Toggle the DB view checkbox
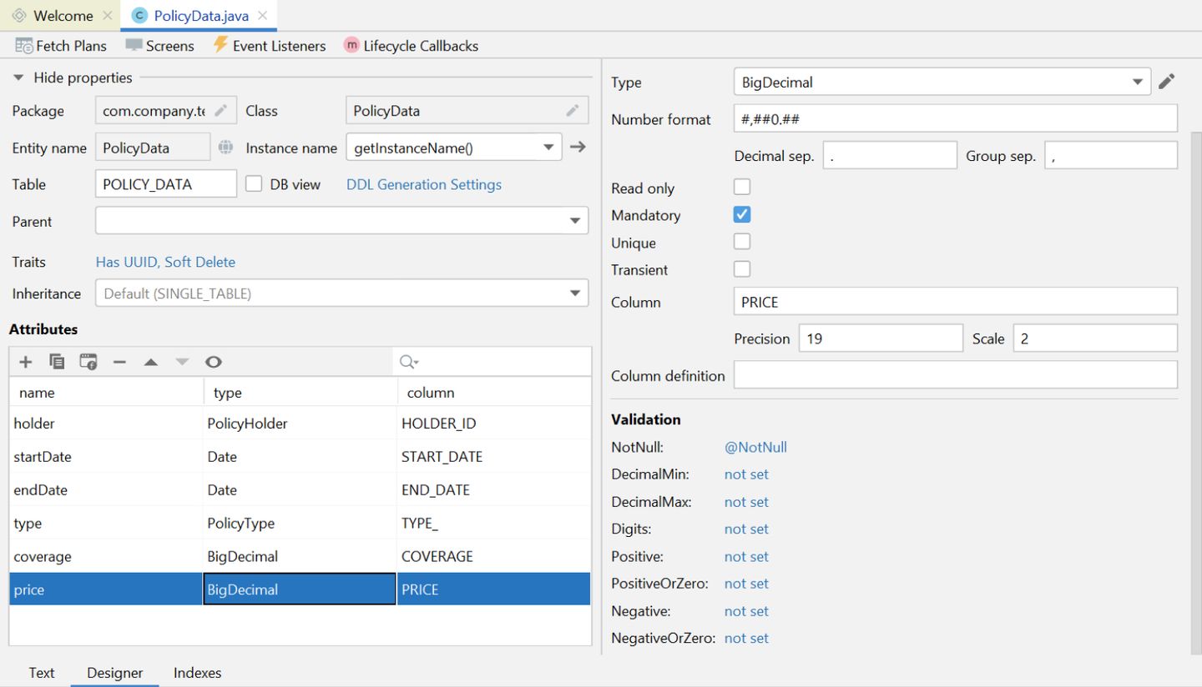 [255, 184]
